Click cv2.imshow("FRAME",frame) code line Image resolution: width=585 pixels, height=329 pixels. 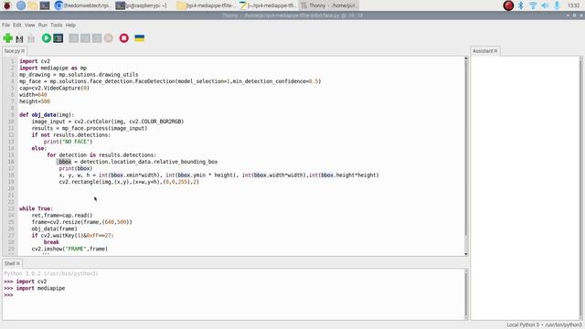click(69, 249)
